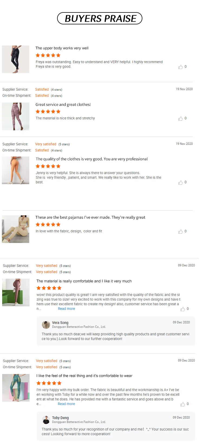Open the orange leggings review photo
The width and height of the screenshot is (203, 445).
pos(15,170)
